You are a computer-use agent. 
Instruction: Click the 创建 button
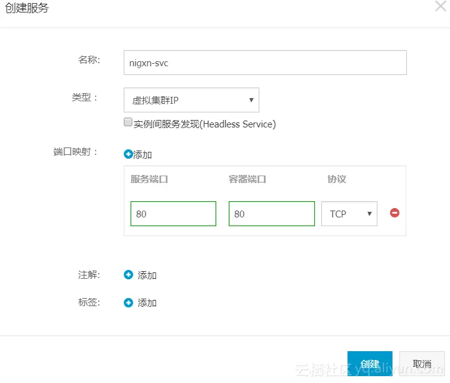[x=369, y=364]
